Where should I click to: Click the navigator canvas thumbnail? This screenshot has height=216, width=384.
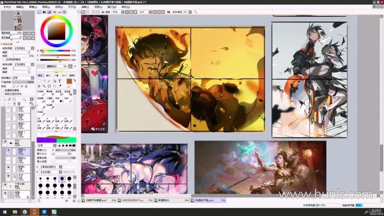click(x=18, y=21)
